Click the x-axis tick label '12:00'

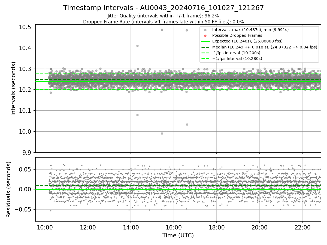[x=88, y=228]
